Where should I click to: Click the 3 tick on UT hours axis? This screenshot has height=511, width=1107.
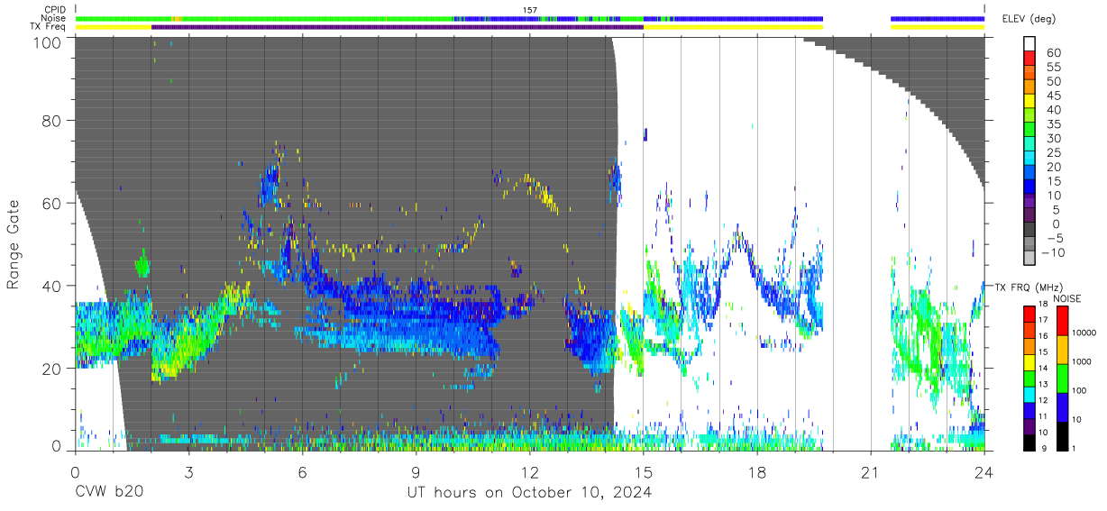[x=188, y=471]
